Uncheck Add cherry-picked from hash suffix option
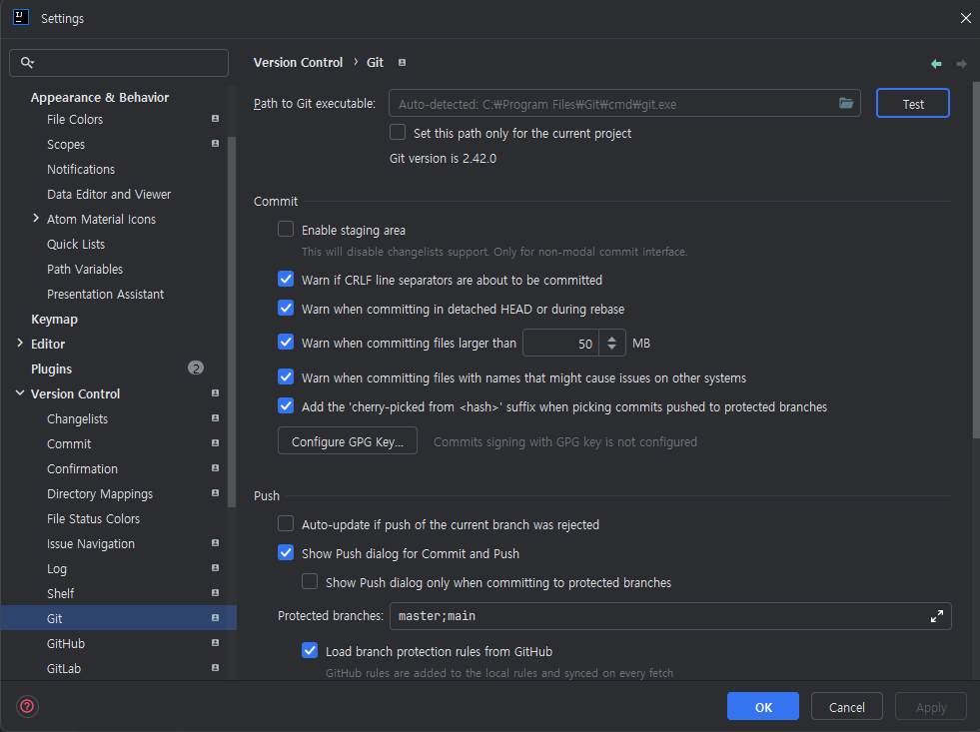This screenshot has height=732, width=980. click(x=286, y=406)
